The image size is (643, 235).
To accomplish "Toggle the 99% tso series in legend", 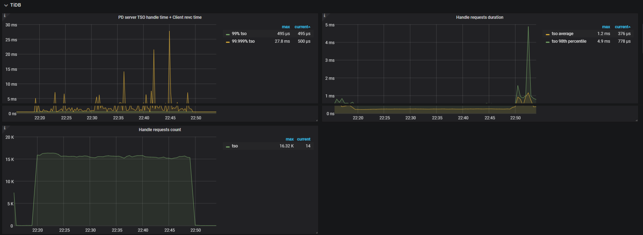I will pos(239,34).
